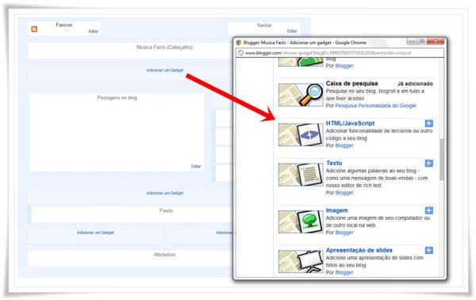Select the HTML/JavaScript code thumbnail

pyautogui.click(x=301, y=134)
